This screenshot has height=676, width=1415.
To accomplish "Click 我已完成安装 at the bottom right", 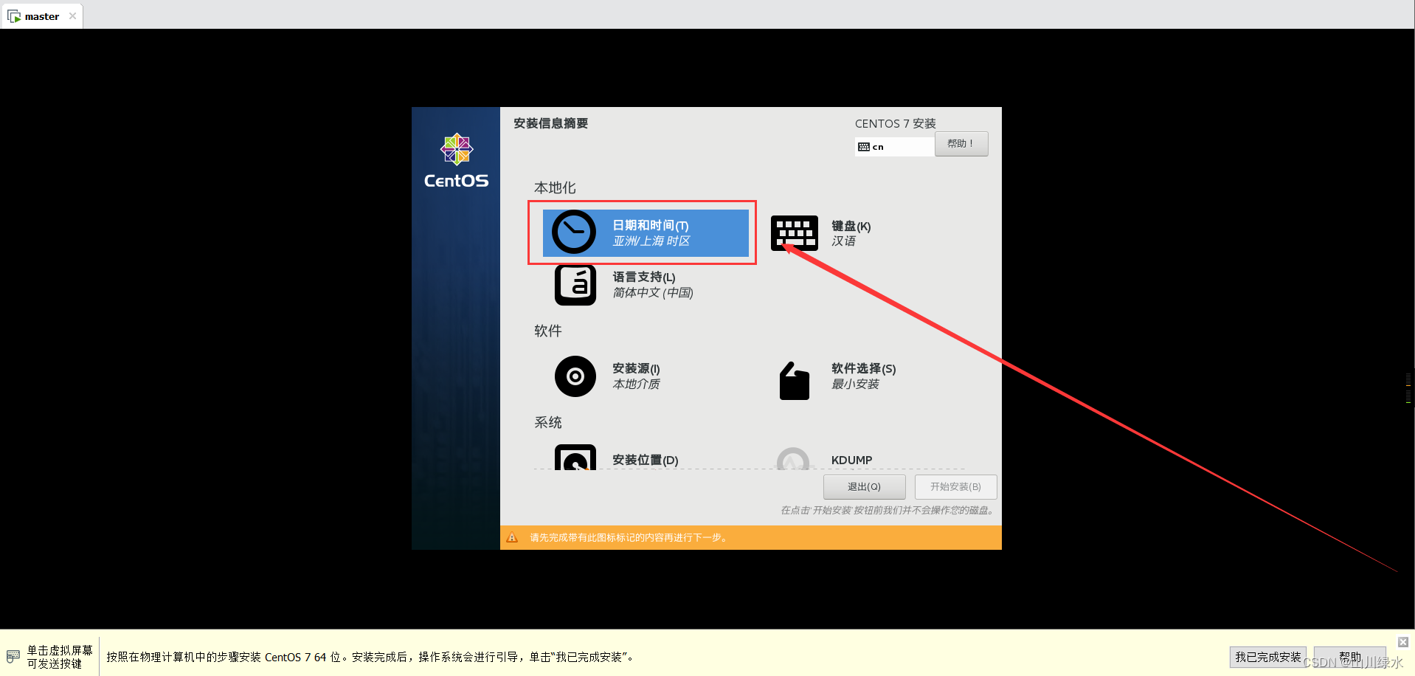I will click(x=1267, y=656).
